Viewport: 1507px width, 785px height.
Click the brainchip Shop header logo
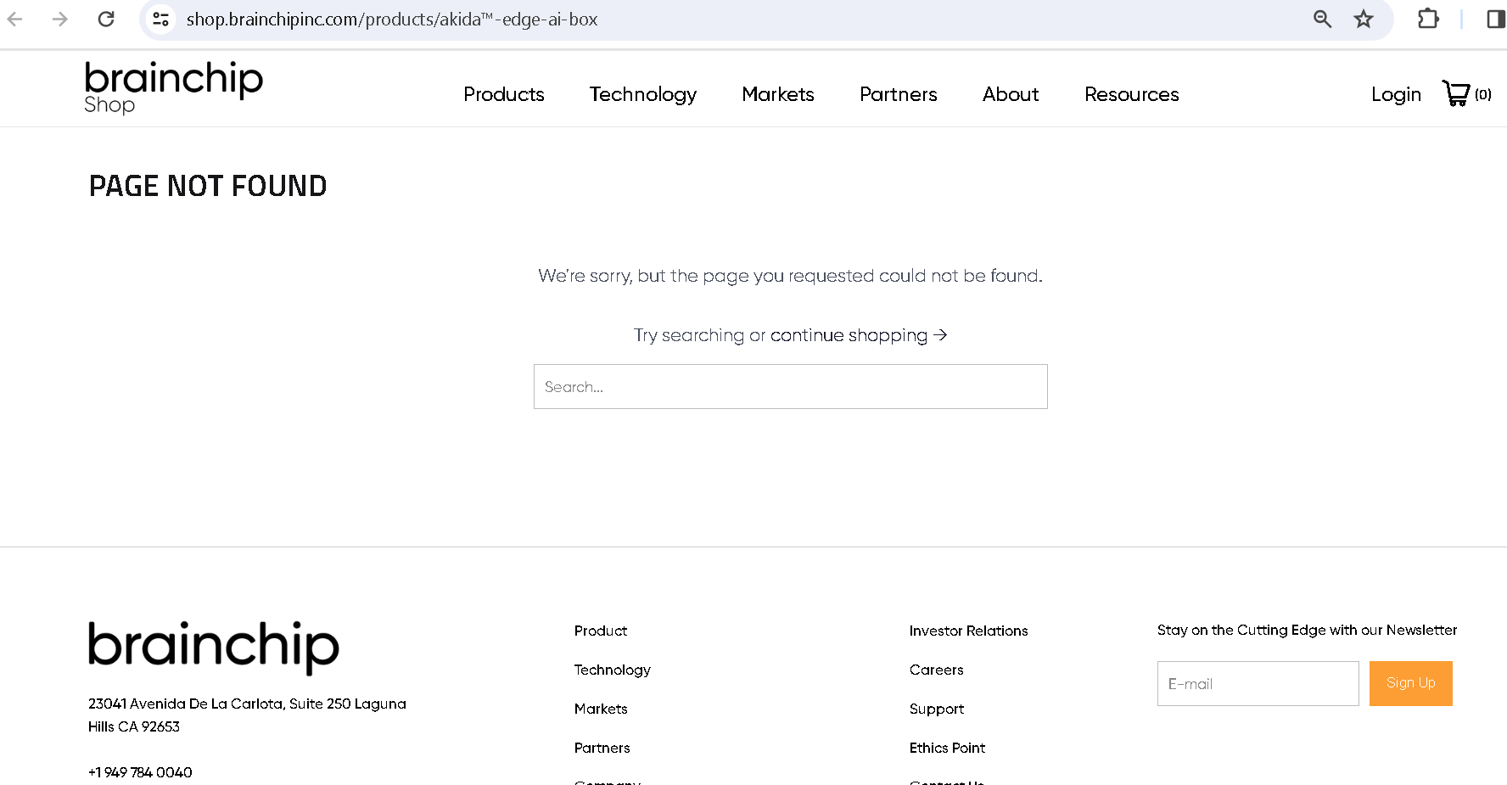pos(173,87)
